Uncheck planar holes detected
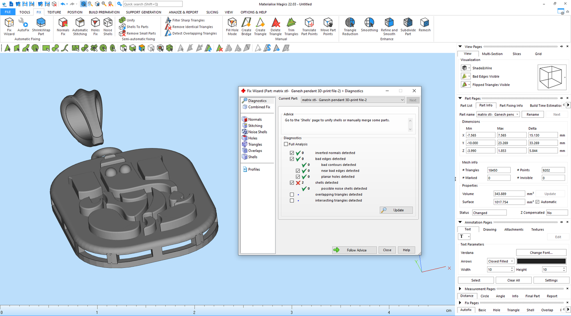Viewport: 571px width, 316px height. pyautogui.click(x=298, y=177)
